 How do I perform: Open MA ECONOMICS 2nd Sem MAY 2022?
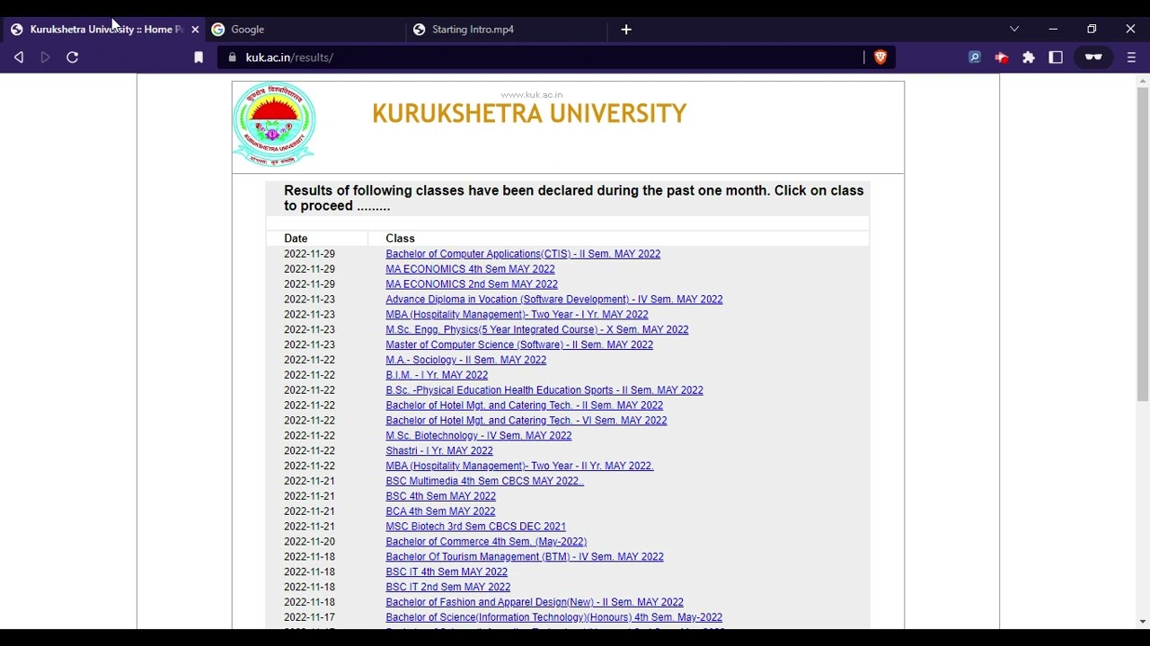tap(472, 284)
